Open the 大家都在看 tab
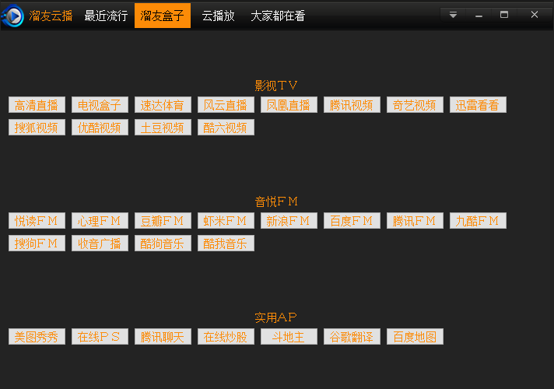554x389 pixels. tap(278, 16)
